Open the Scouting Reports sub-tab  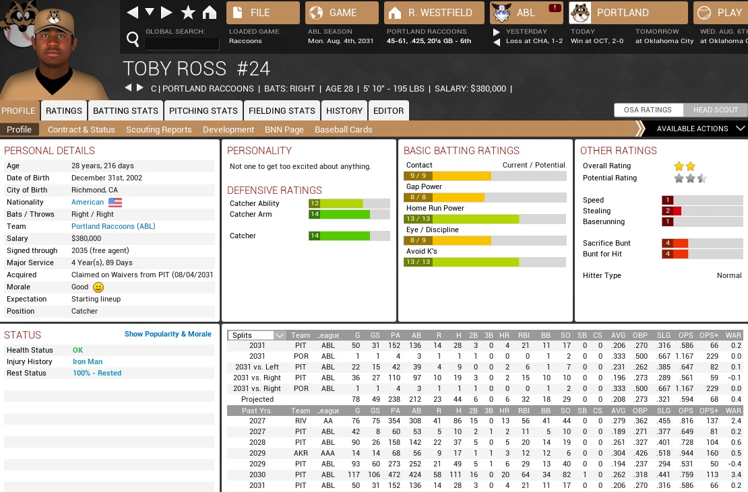click(x=158, y=129)
